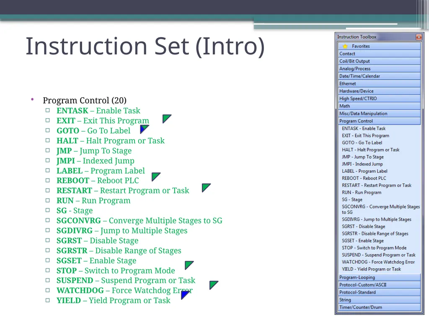Expand the Hardware/Device category
This screenshot has height=322, width=429.
(379, 91)
